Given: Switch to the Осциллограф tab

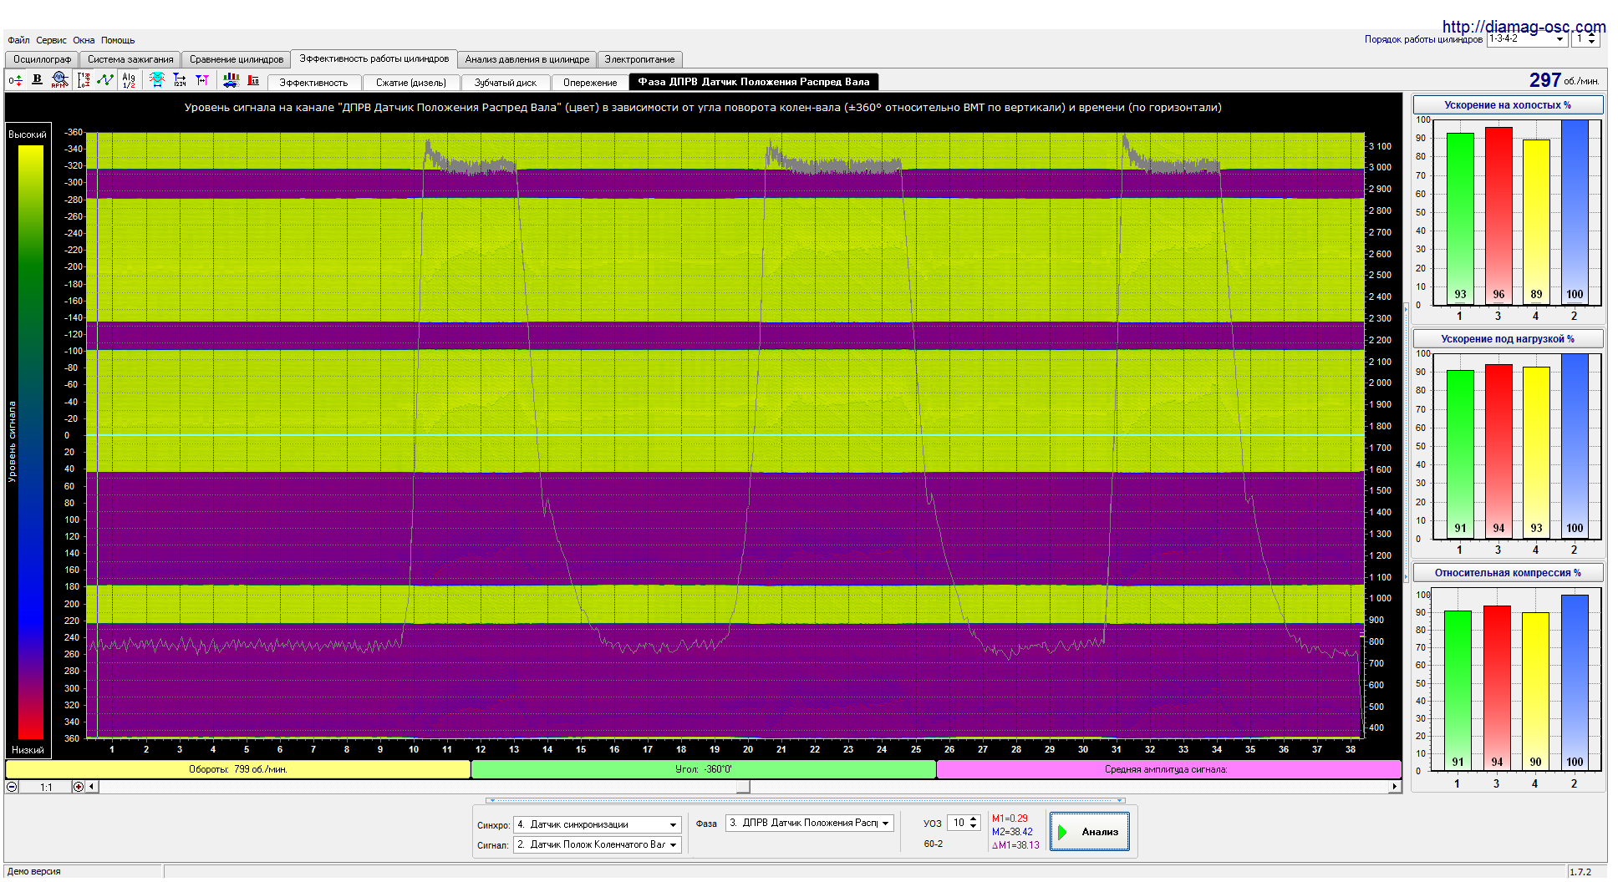Looking at the screenshot, I should (42, 59).
